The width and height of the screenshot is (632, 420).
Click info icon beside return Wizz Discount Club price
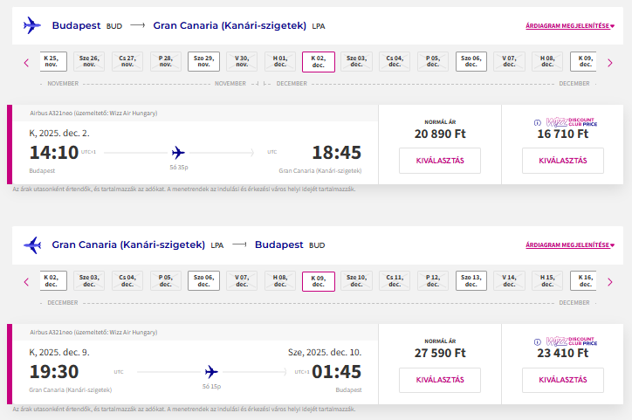click(537, 341)
